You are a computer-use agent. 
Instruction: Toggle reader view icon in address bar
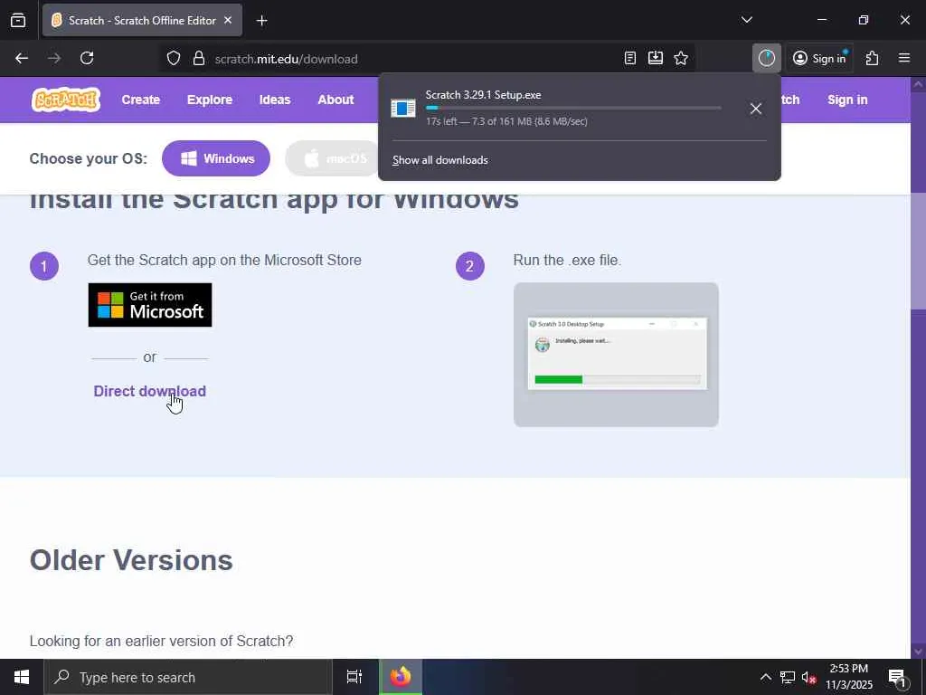[630, 58]
